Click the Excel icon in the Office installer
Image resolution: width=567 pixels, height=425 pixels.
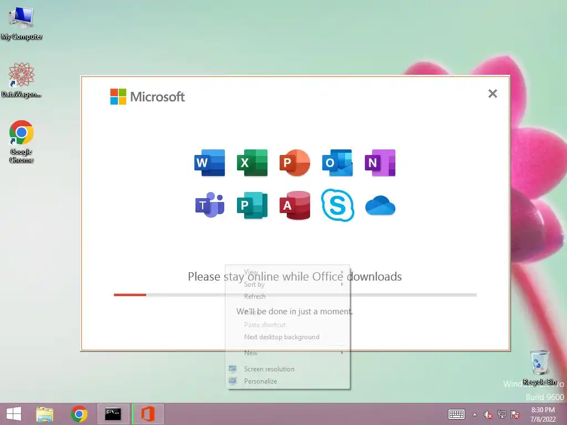[x=252, y=163]
